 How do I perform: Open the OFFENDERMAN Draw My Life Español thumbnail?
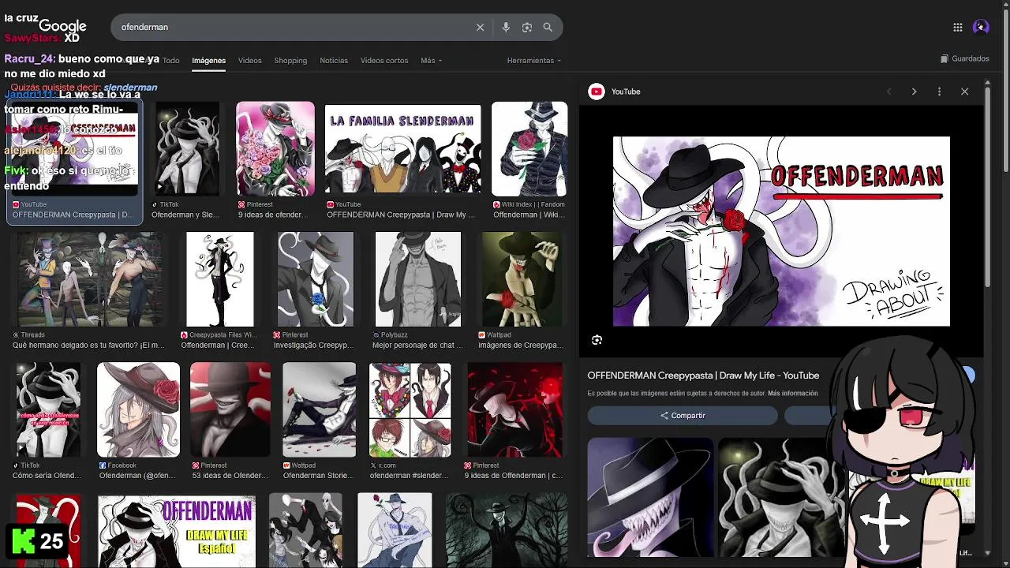(x=177, y=530)
